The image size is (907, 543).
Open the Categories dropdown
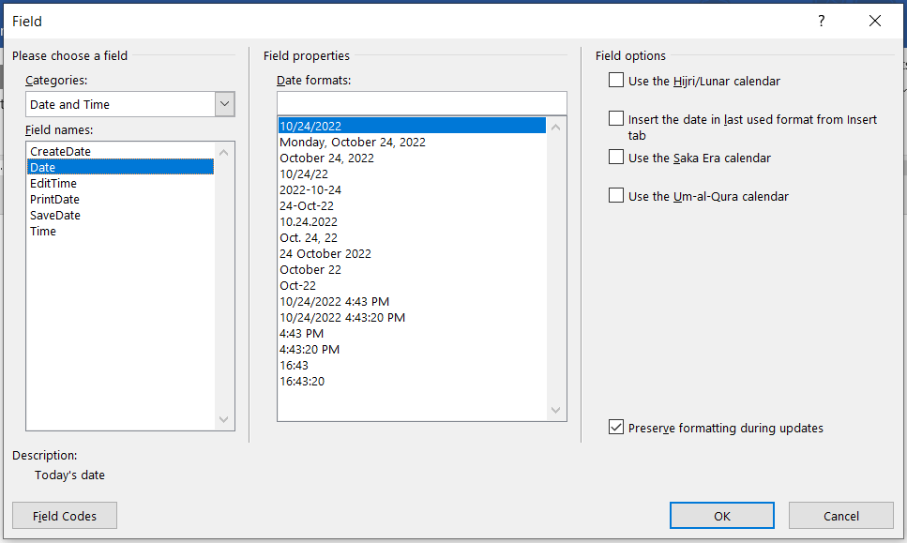point(224,104)
